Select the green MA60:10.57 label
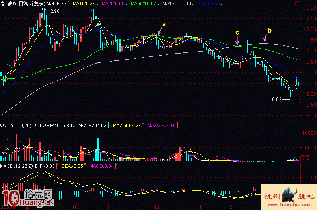Image resolution: width=317 pixels, height=210 pixels. tap(142, 3)
